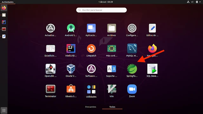Open IntelliJ IDEA from the dock
Viewport: 203px width, 114px height.
click(x=4, y=22)
